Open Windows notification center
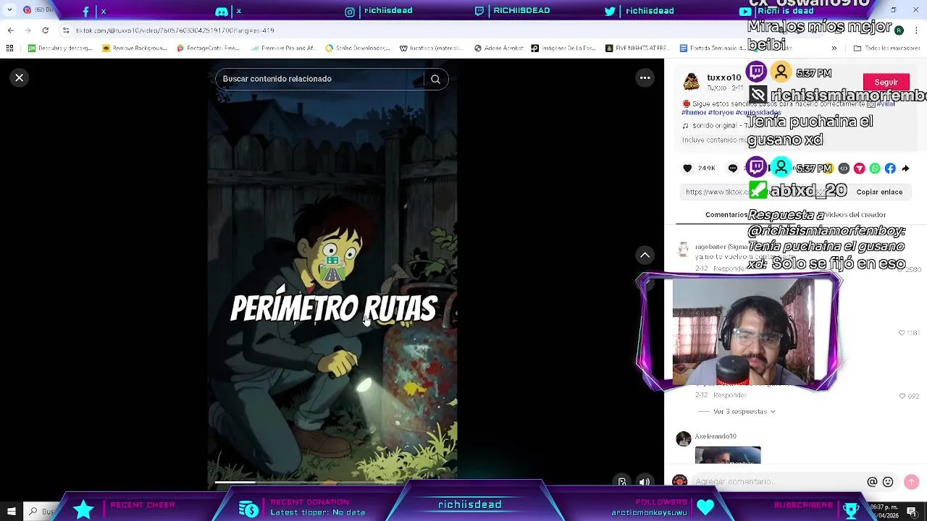This screenshot has height=521, width=927. coord(912,512)
